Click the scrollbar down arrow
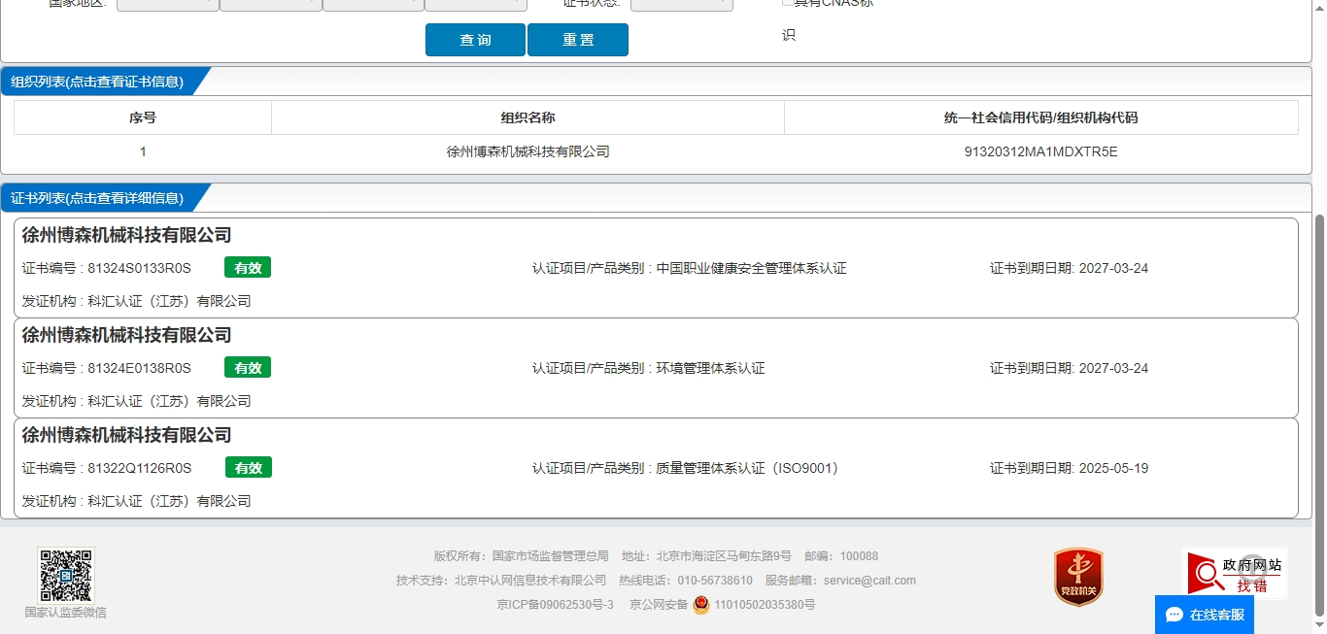This screenshot has height=634, width=1327. [x=1319, y=626]
